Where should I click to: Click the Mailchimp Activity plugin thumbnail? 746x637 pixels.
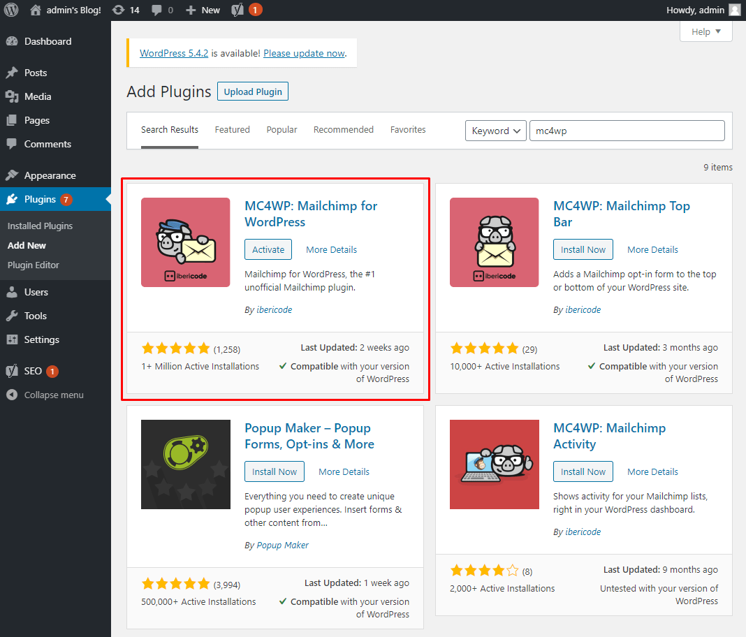(495, 464)
